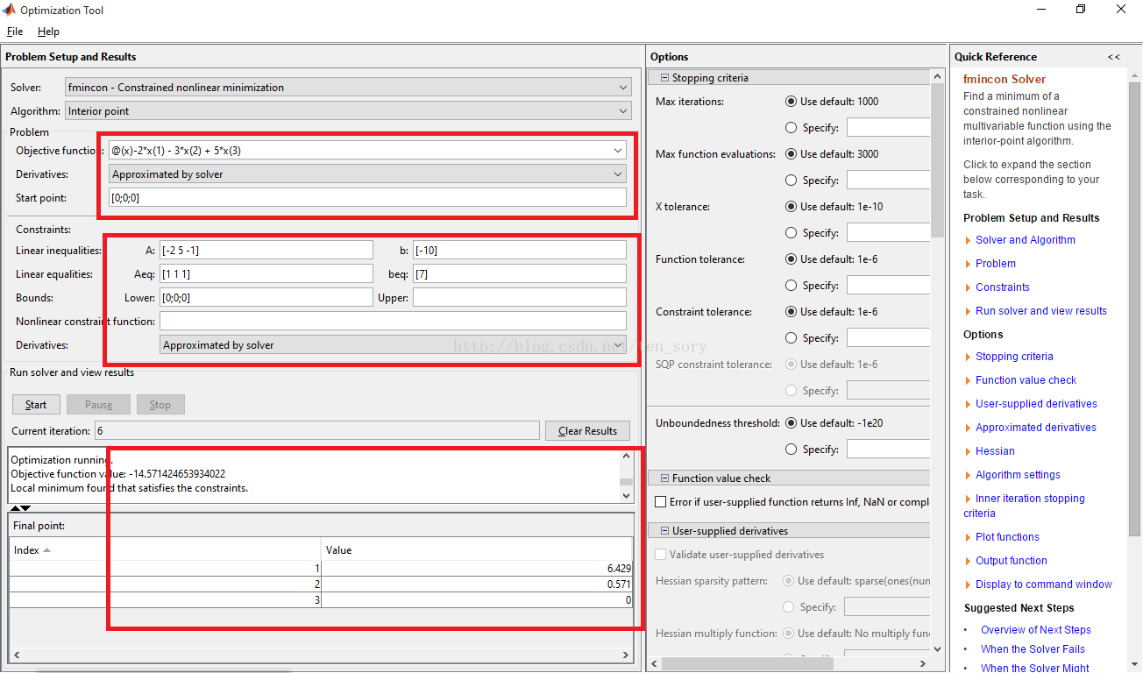Select Specify for Max iterations
This screenshot has width=1143, height=673.
coord(792,128)
